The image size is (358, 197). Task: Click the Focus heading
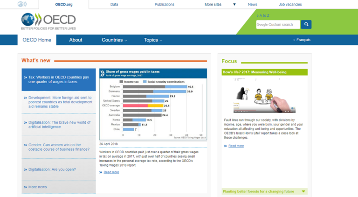pos(229,61)
